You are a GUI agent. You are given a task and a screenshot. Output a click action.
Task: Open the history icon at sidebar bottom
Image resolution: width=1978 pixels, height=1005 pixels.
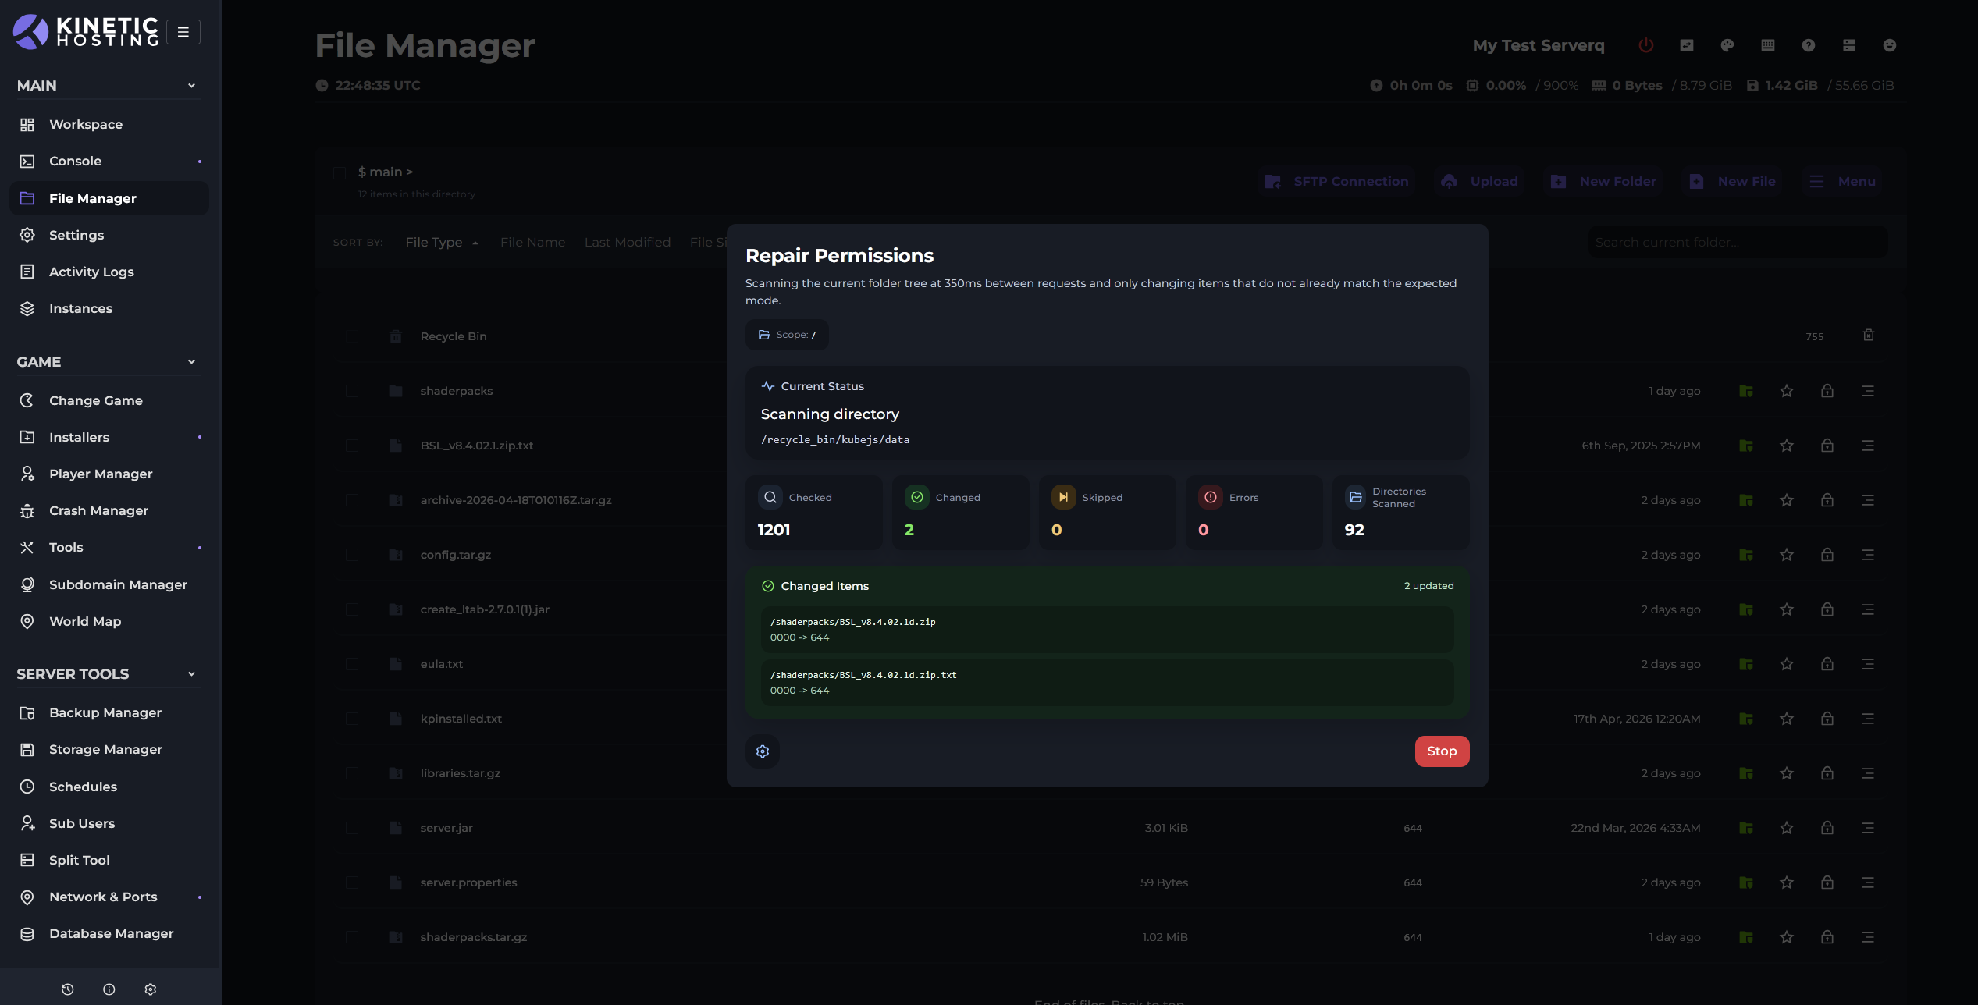click(x=68, y=989)
